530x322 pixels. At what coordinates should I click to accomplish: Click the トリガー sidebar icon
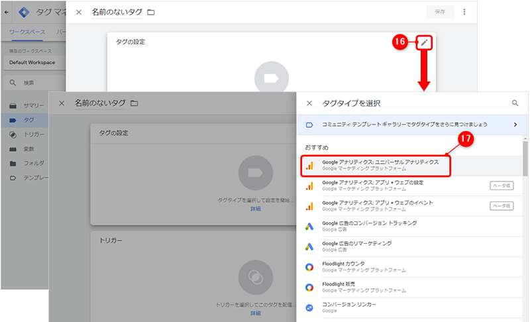[13, 134]
